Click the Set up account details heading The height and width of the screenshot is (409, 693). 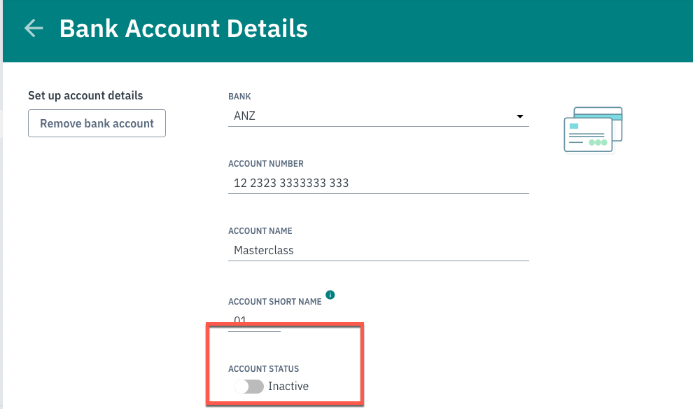[85, 95]
